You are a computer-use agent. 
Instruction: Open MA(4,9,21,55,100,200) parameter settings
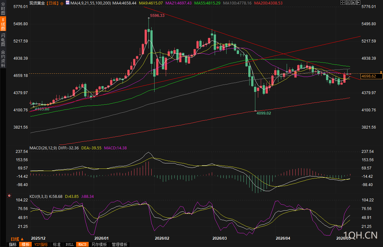point(91,3)
